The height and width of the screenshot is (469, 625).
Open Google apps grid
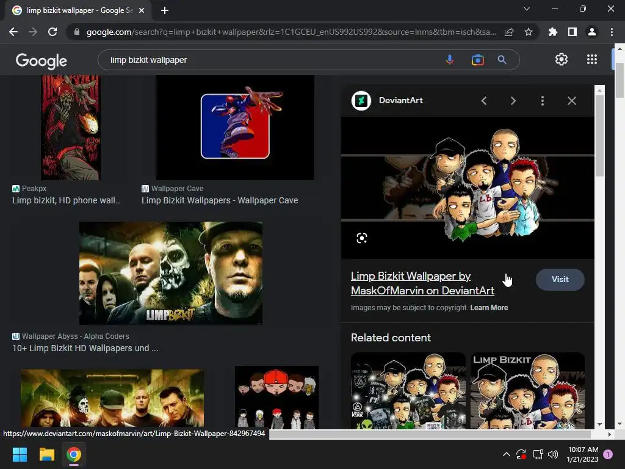[592, 59]
